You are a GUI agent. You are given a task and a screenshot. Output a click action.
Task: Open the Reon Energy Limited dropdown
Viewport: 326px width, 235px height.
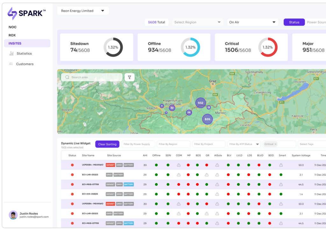point(83,11)
